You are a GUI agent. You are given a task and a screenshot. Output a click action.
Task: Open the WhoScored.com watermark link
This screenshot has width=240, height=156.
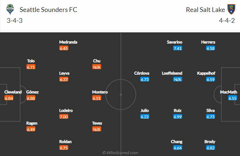120,153
